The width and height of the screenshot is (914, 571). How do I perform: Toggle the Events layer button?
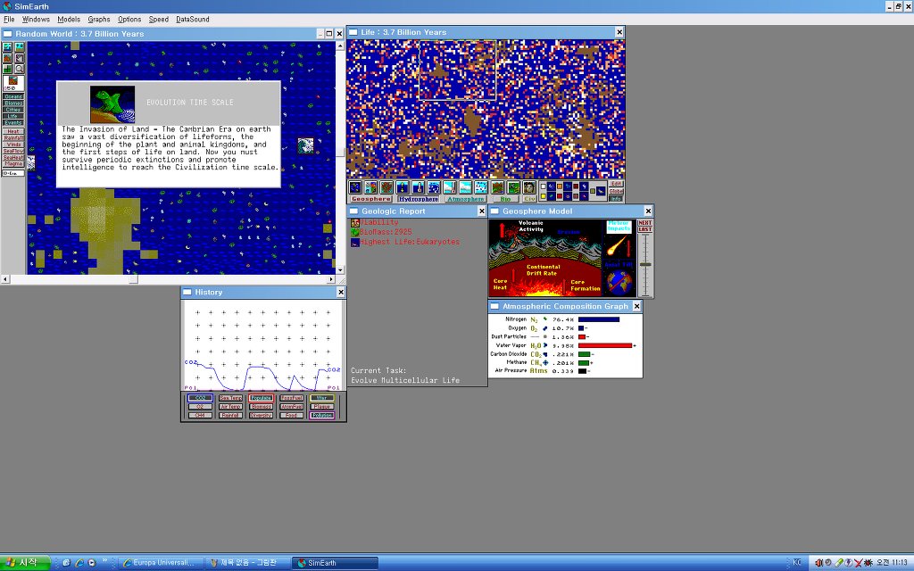(13, 122)
